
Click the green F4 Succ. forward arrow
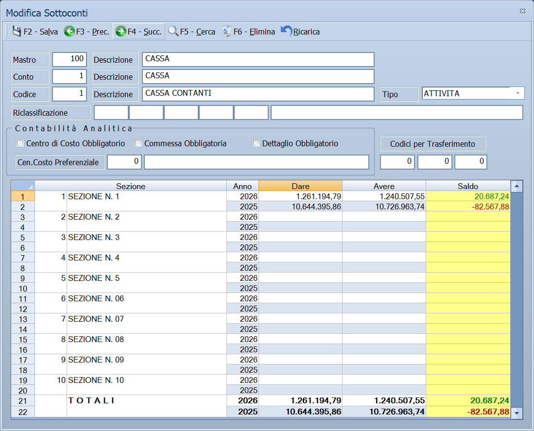point(121,31)
